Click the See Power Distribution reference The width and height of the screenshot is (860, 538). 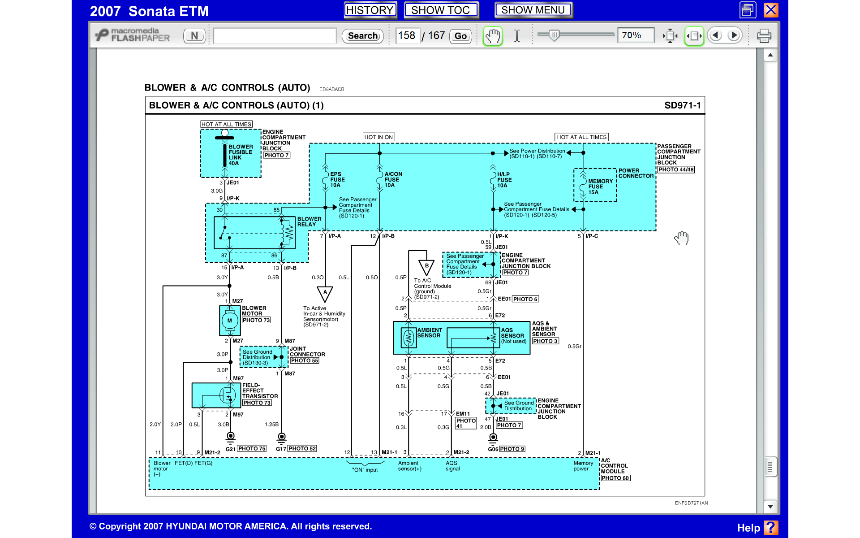coord(537,153)
